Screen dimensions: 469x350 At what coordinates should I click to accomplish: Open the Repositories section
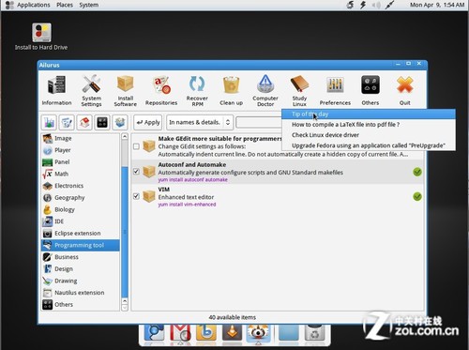tap(161, 90)
